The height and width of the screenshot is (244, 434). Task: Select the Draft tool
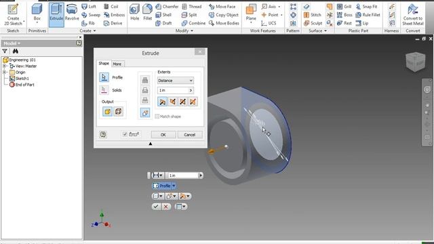pos(163,23)
